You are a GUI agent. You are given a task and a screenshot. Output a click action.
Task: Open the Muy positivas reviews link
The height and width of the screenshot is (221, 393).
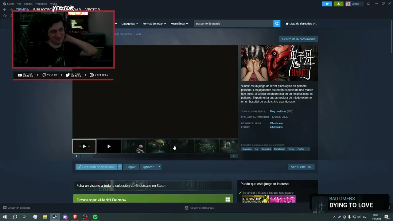coord(278,111)
